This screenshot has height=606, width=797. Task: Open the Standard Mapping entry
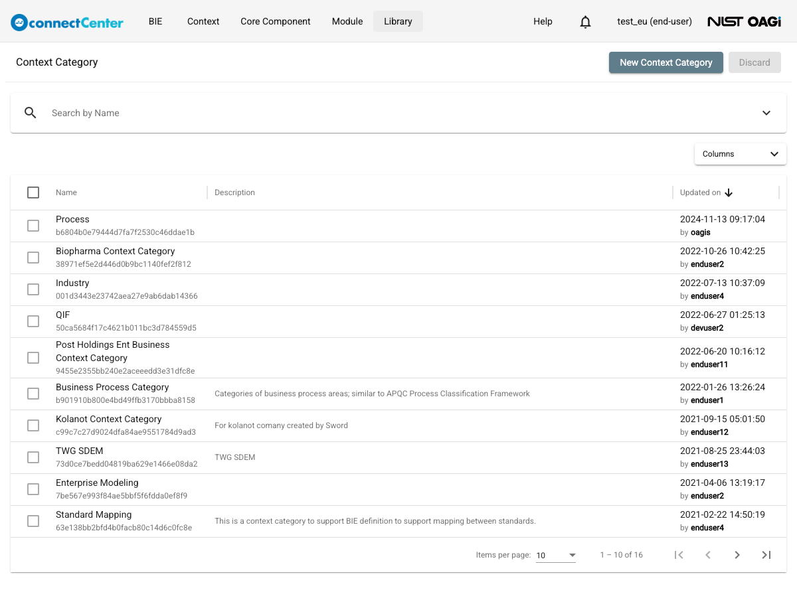tap(94, 514)
